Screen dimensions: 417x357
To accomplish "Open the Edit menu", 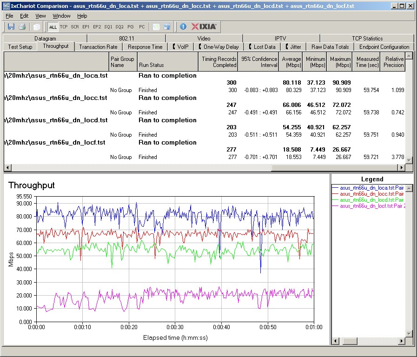I will (24, 16).
